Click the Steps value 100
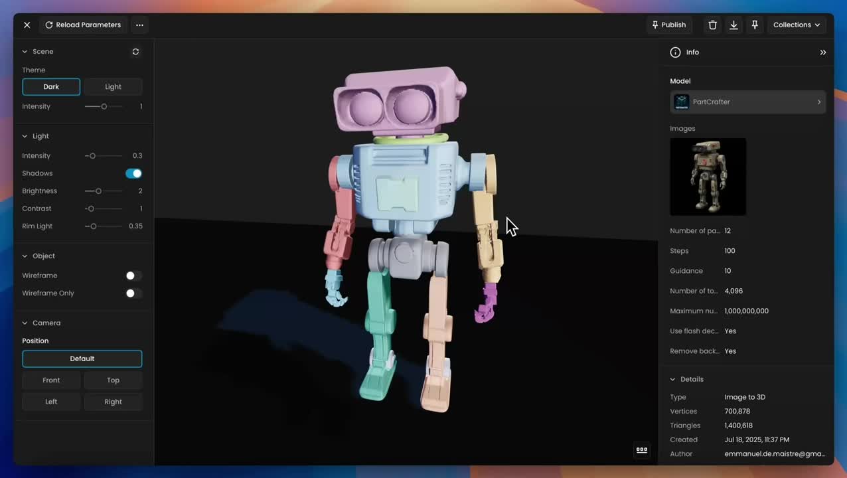847x478 pixels. coord(730,251)
